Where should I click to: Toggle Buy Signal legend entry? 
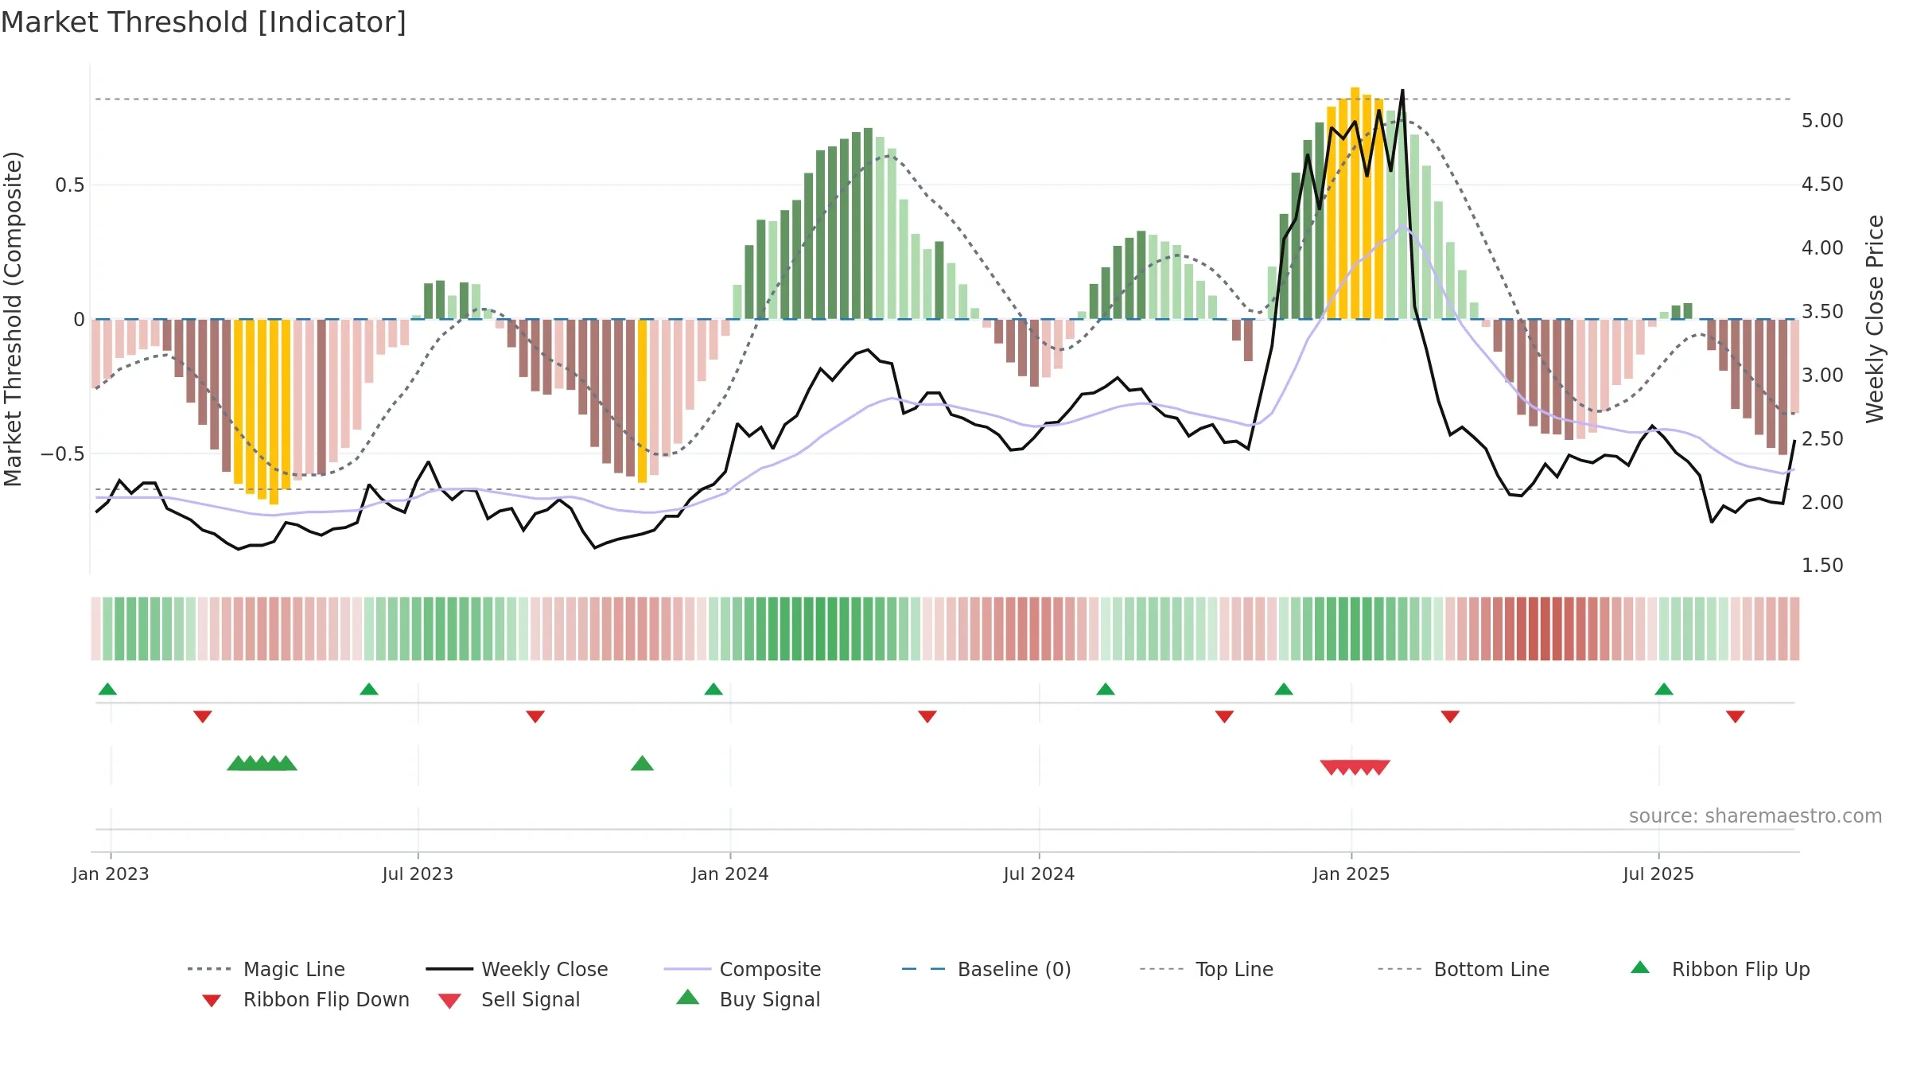coord(748,999)
